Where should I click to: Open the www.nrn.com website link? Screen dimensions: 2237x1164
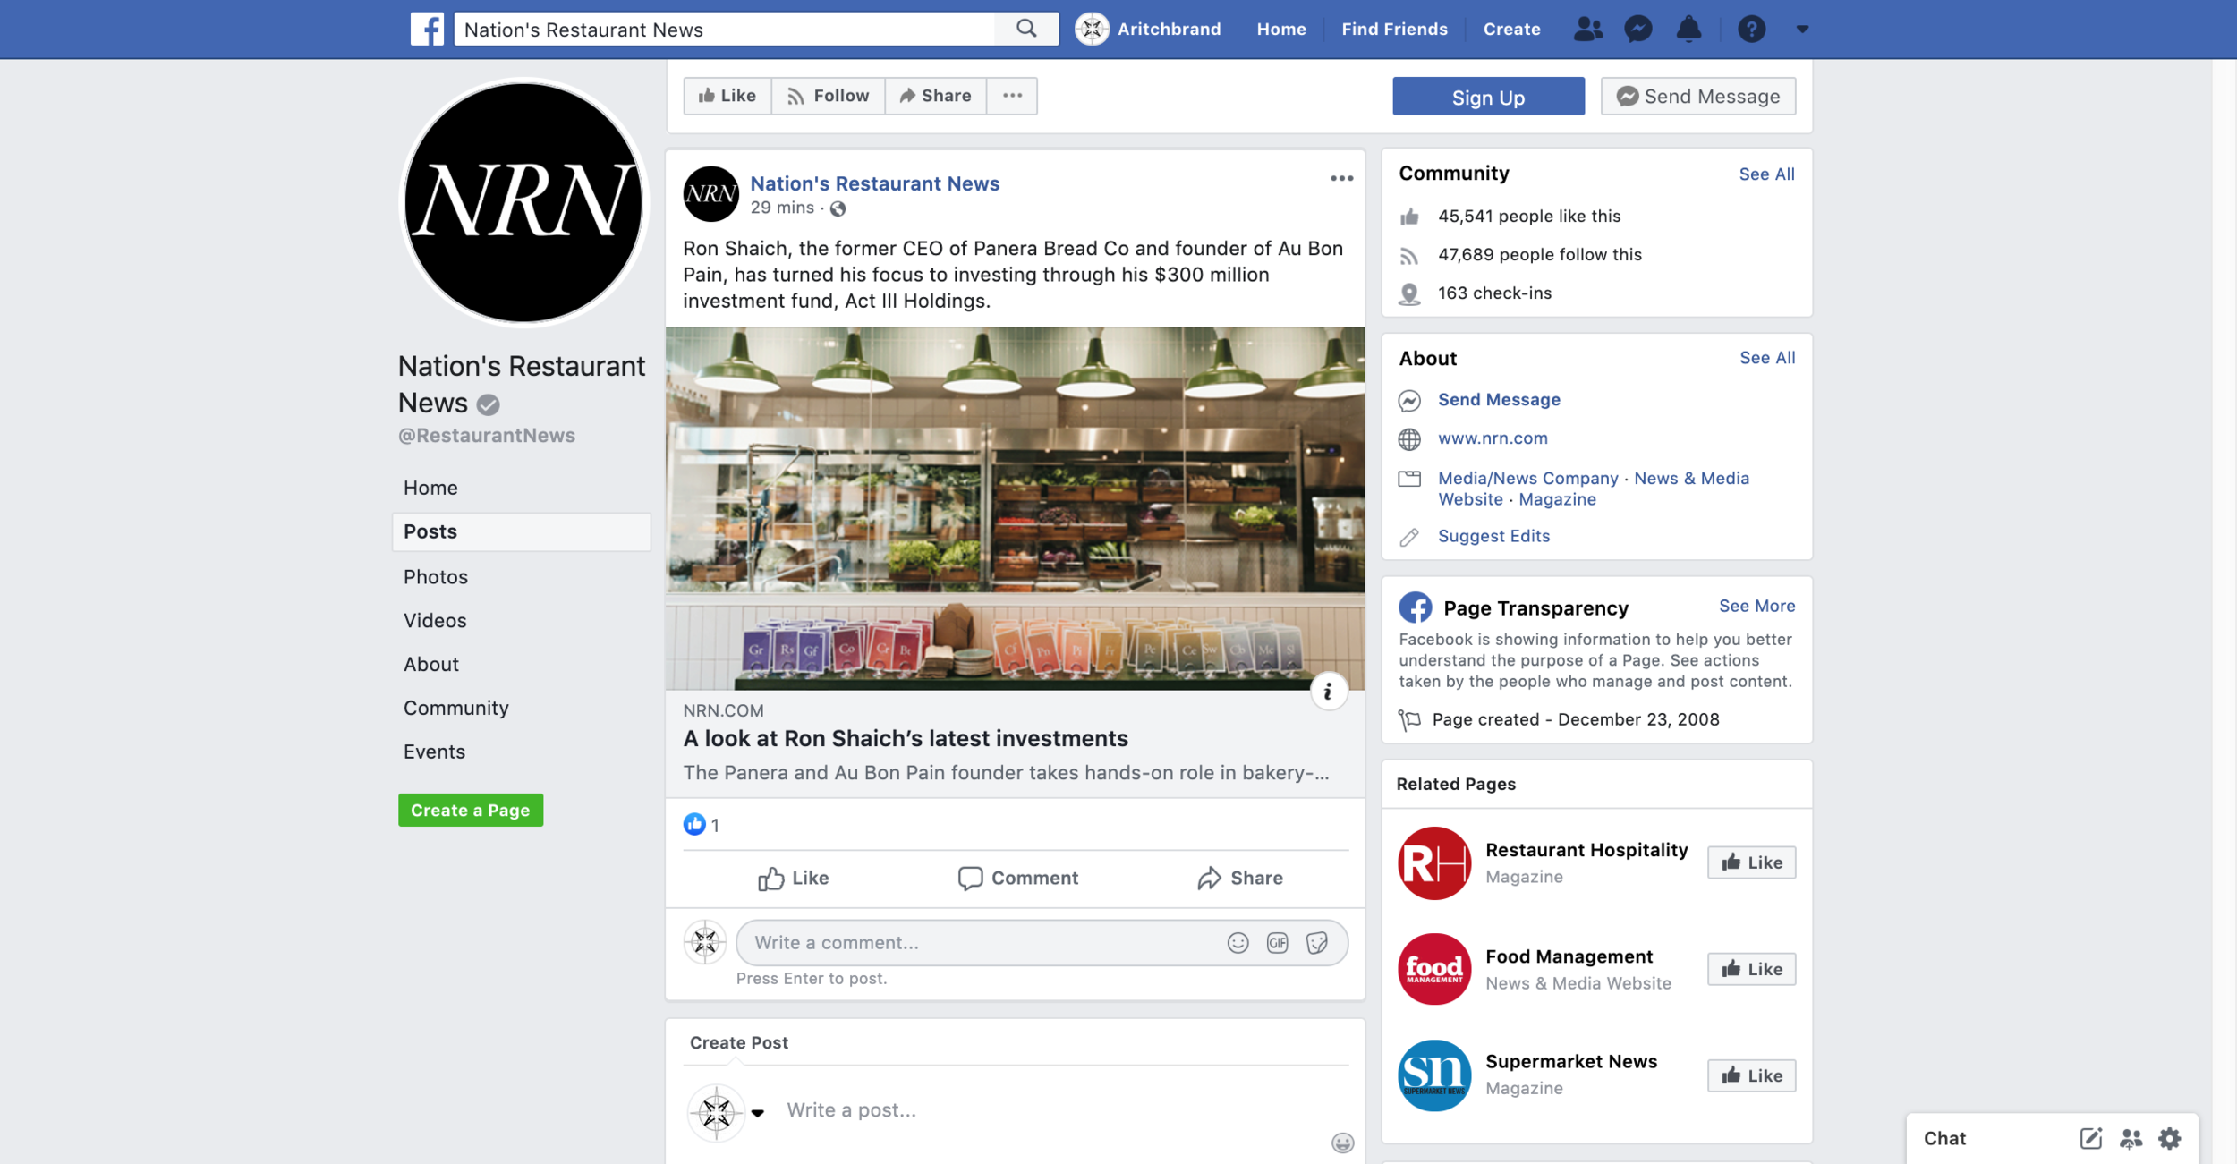[x=1493, y=438]
